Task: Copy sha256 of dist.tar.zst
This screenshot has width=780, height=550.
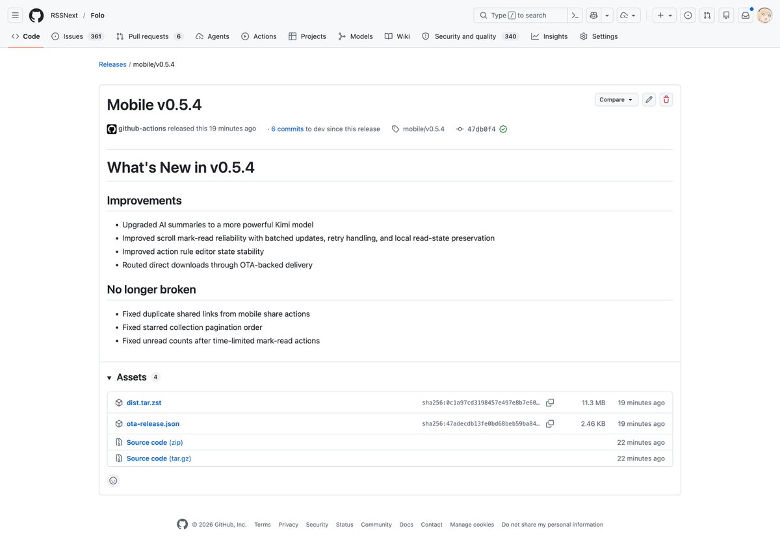Action: pos(550,403)
